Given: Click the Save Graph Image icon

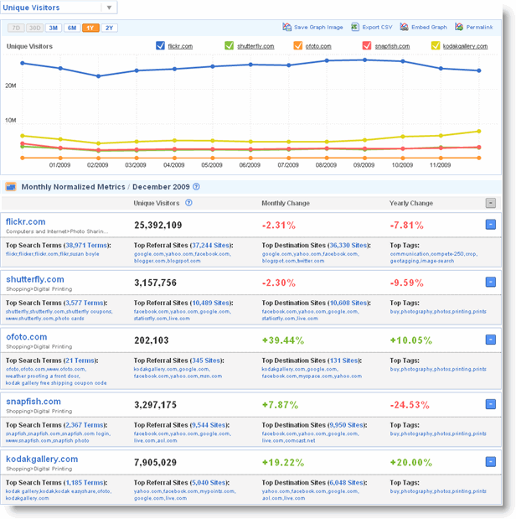Looking at the screenshot, I should point(286,27).
